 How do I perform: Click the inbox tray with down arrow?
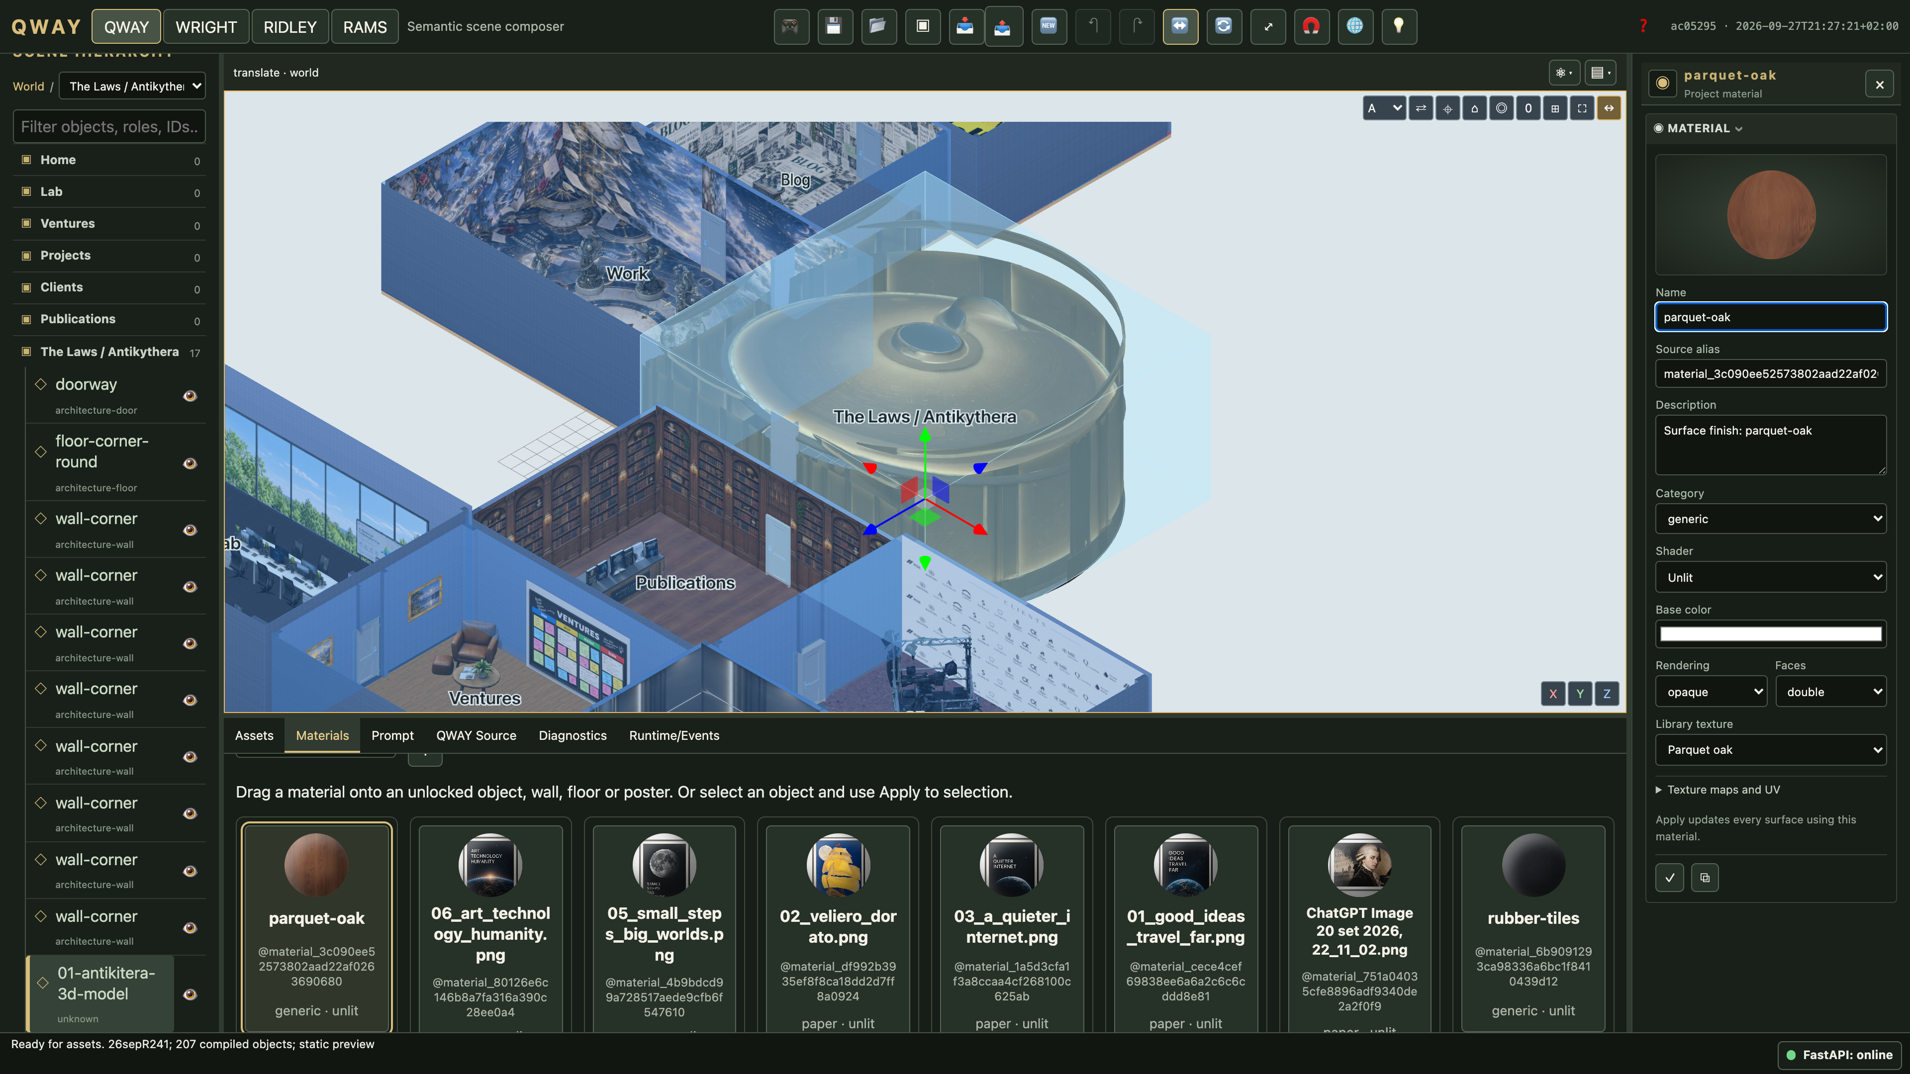[965, 27]
